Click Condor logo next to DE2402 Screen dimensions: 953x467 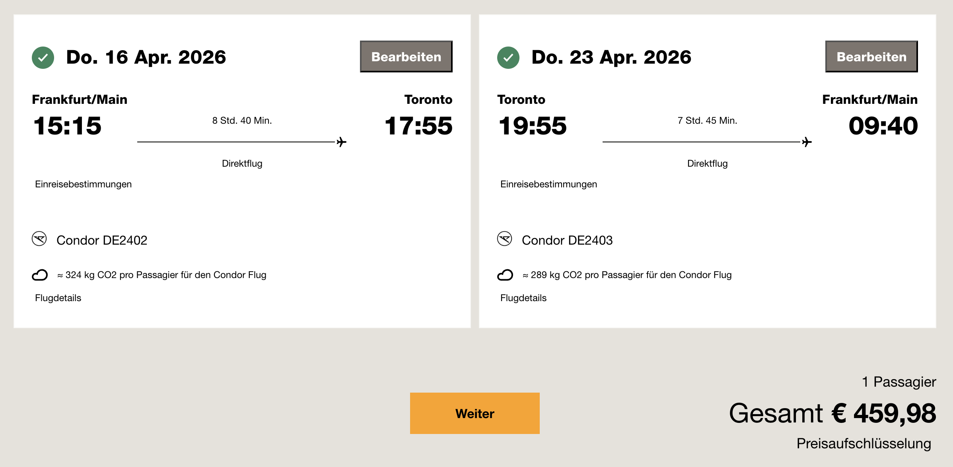point(39,239)
